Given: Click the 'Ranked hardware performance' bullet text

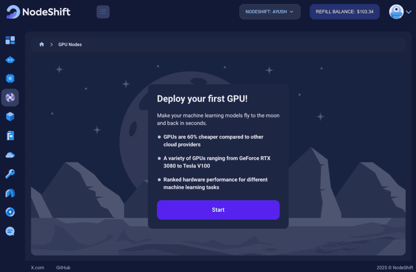Looking at the screenshot, I should 215,183.
